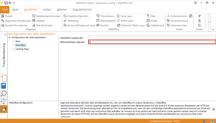The height and width of the screenshot is (123, 216).
Task: Click the magnifier icon in left sidebar
Action: tap(4, 94)
